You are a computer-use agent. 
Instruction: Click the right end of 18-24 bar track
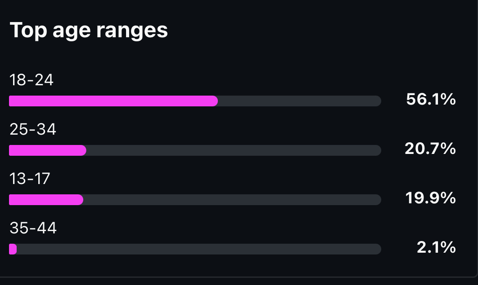coord(377,101)
